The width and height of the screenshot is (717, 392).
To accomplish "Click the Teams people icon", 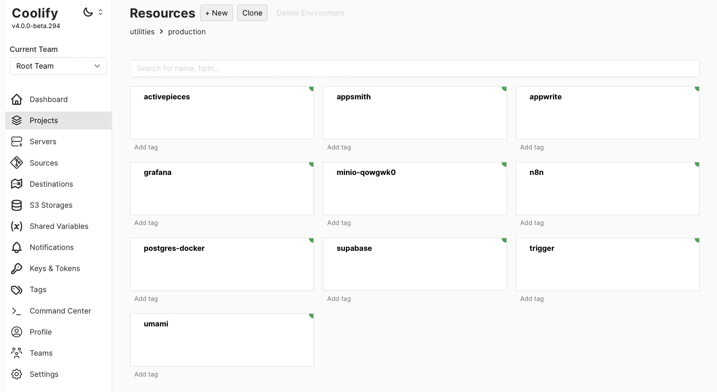I will [17, 353].
